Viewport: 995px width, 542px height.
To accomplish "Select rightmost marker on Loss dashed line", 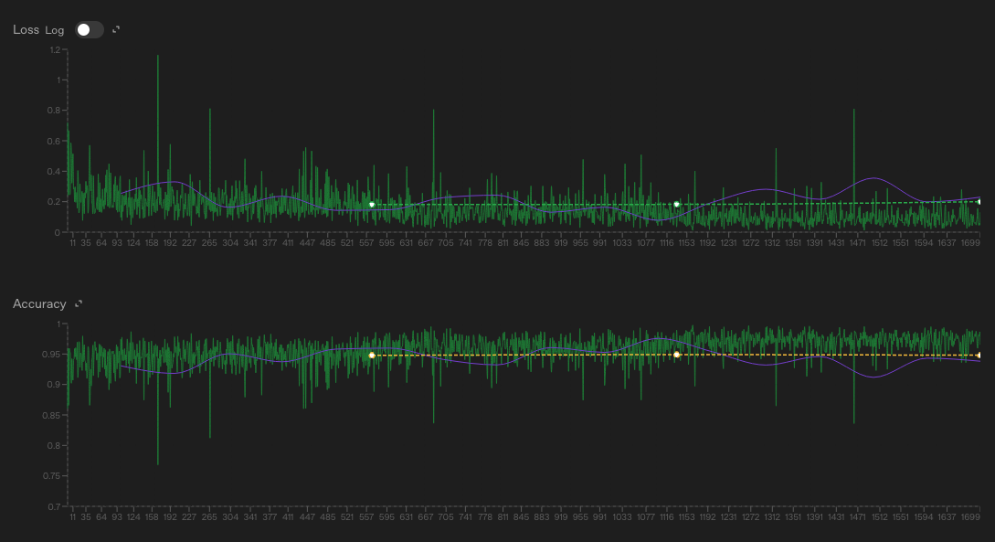I will (979, 202).
